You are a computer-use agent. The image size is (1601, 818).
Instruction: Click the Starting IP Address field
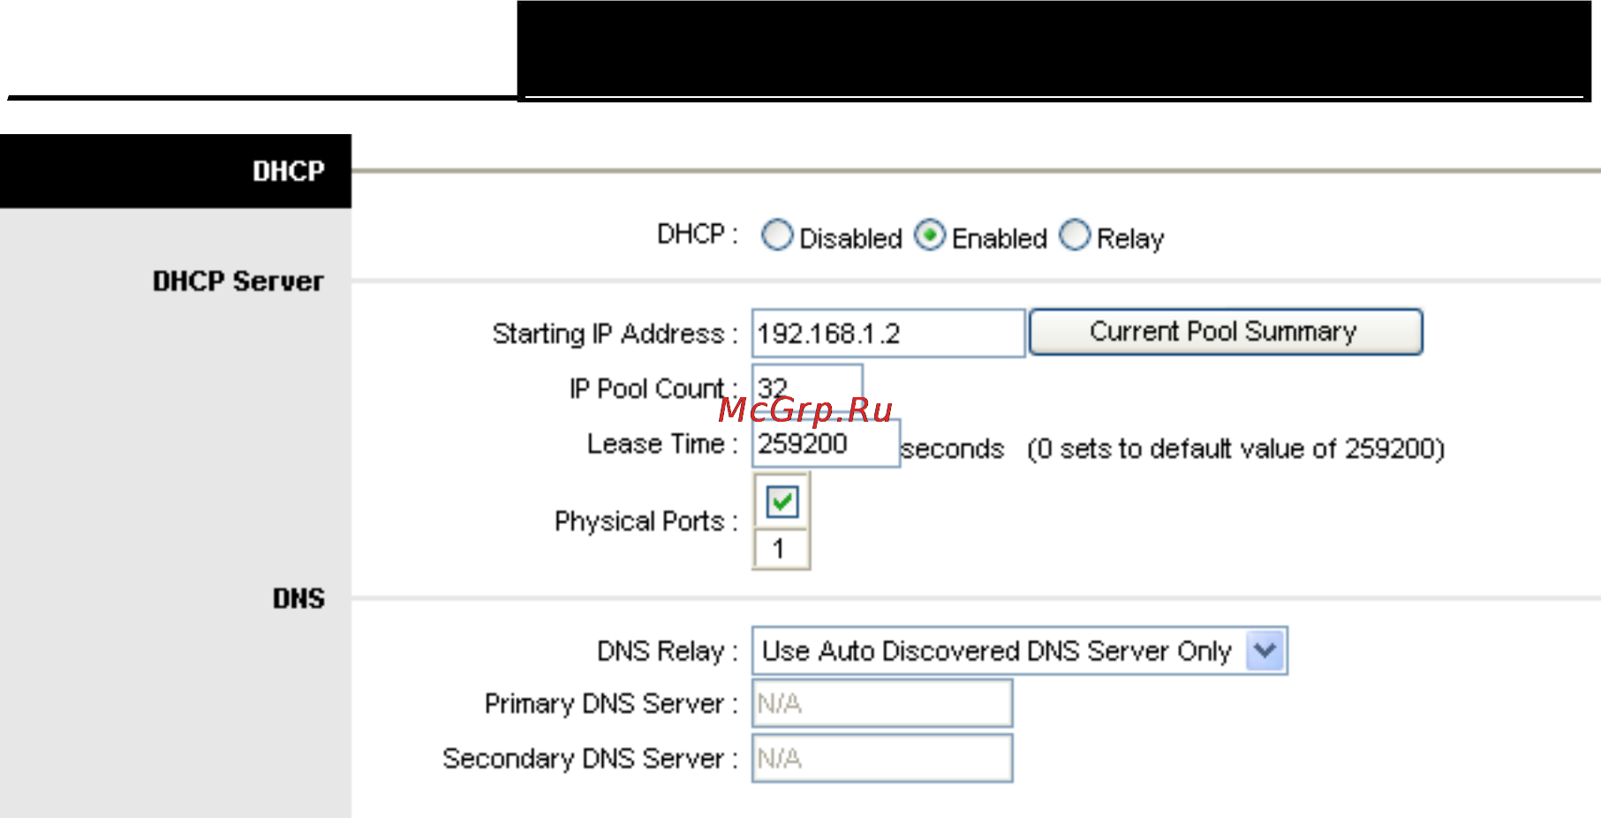(x=888, y=333)
